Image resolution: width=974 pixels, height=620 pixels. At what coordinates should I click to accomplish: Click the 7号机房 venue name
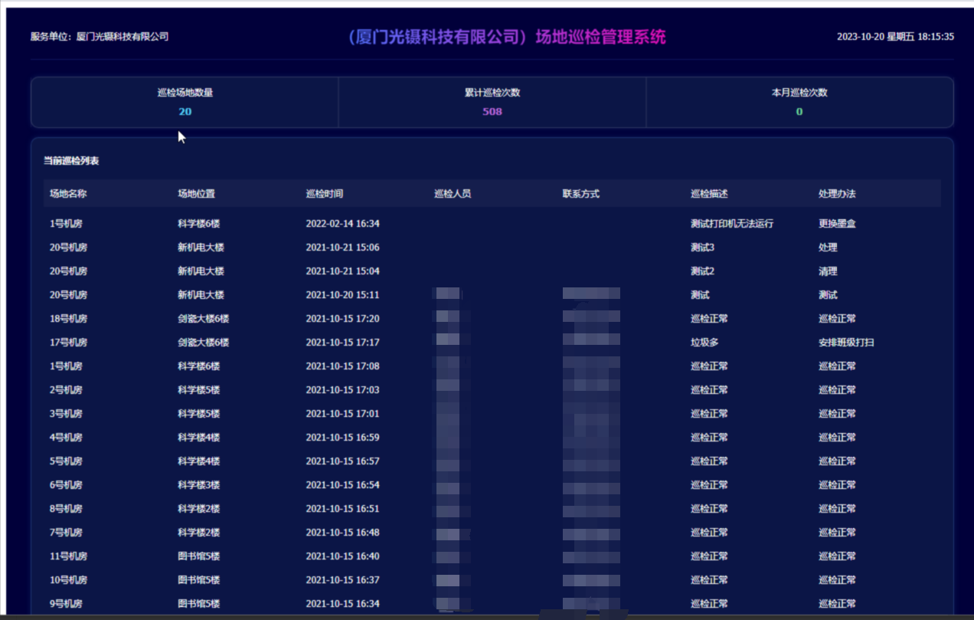(x=66, y=533)
